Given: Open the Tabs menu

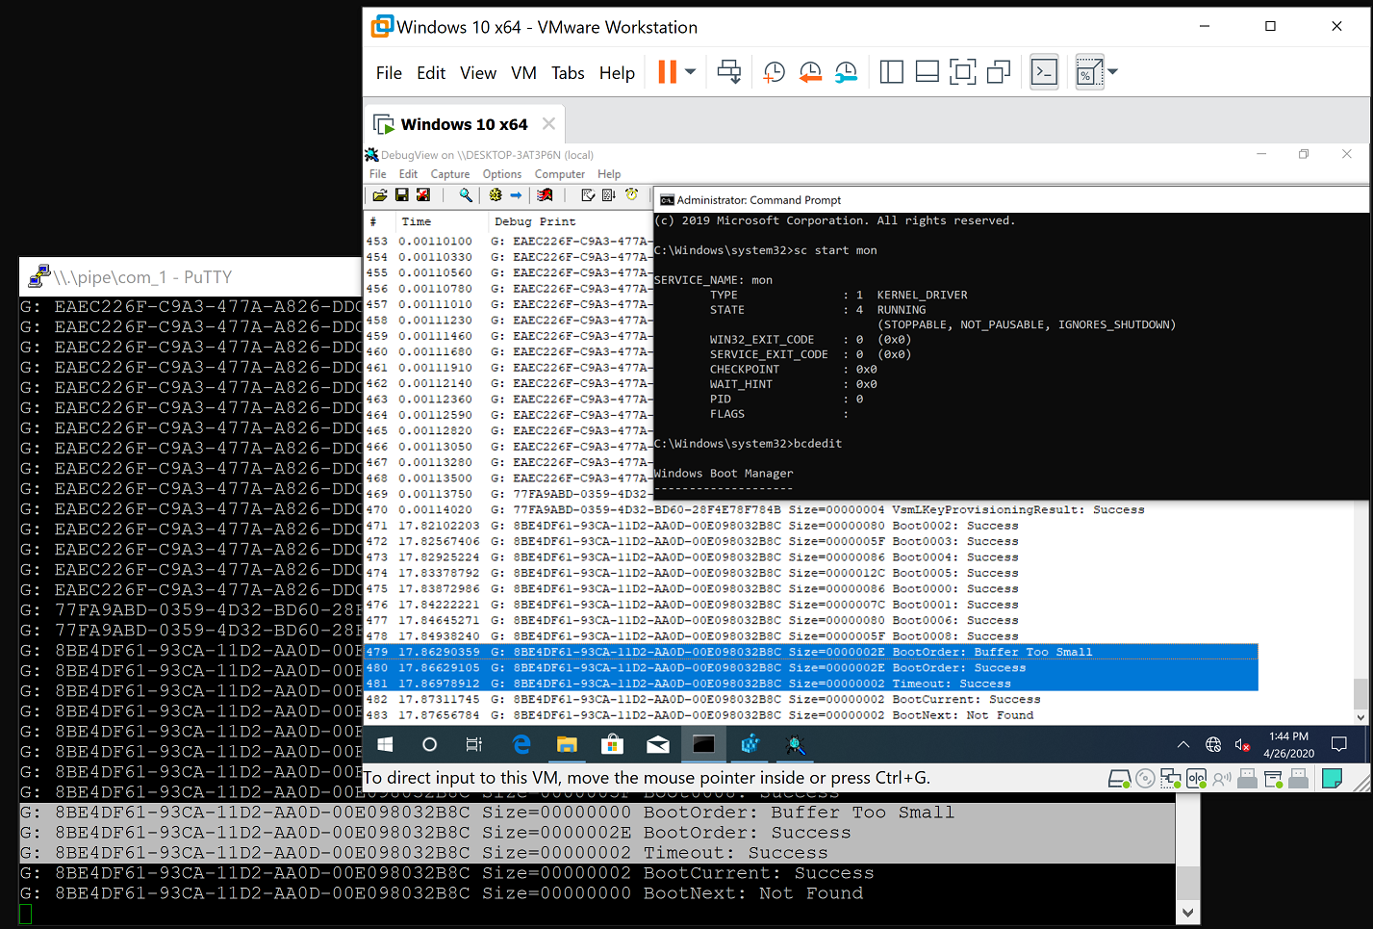Looking at the screenshot, I should click(x=568, y=73).
